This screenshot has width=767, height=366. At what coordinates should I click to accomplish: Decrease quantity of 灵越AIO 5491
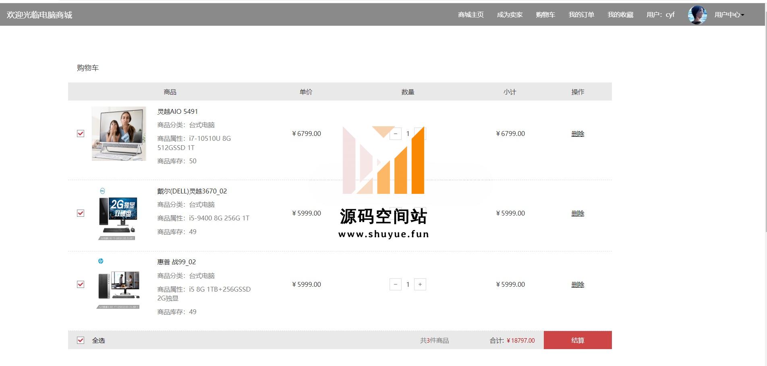pos(396,134)
